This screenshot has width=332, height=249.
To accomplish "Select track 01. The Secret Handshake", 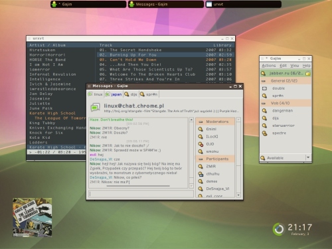I will (x=165, y=50).
